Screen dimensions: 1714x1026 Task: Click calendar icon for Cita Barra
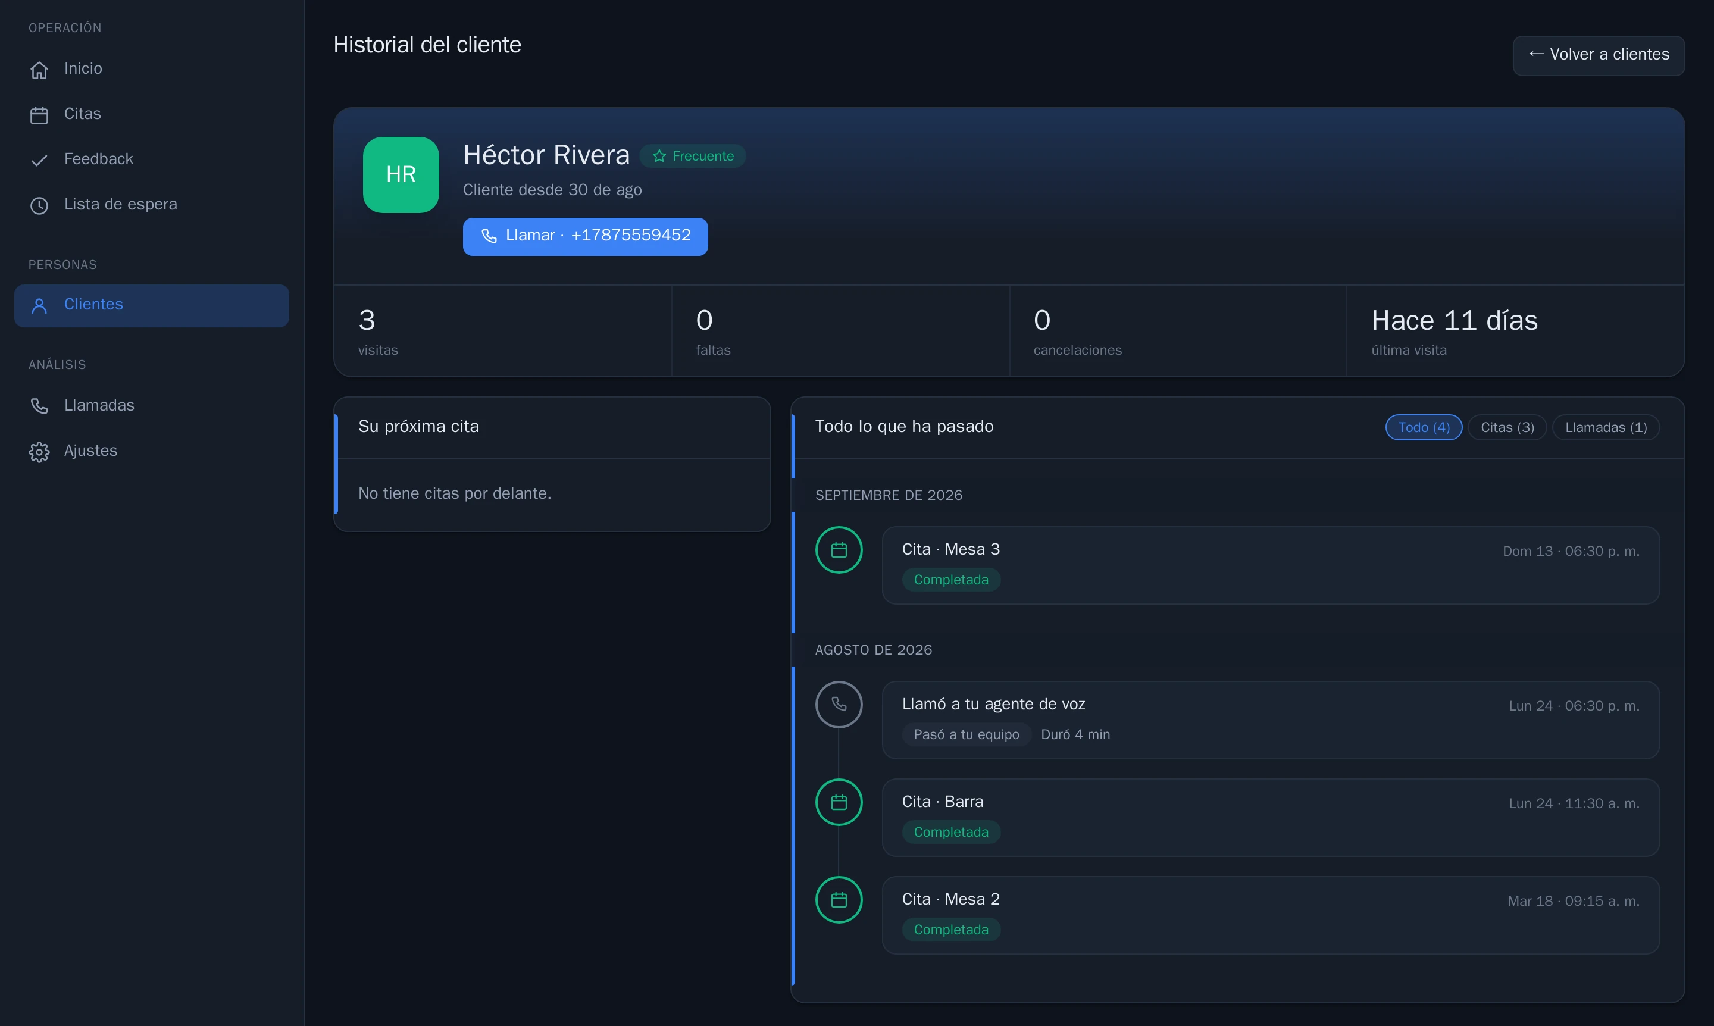(x=839, y=803)
